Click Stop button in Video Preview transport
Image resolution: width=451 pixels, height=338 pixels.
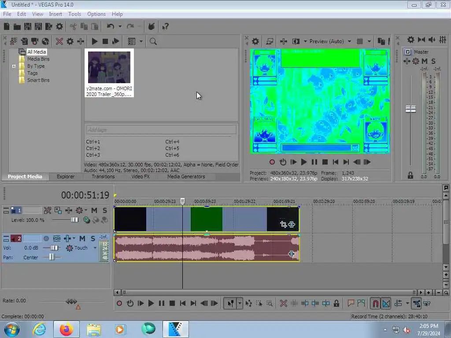pyautogui.click(x=325, y=162)
